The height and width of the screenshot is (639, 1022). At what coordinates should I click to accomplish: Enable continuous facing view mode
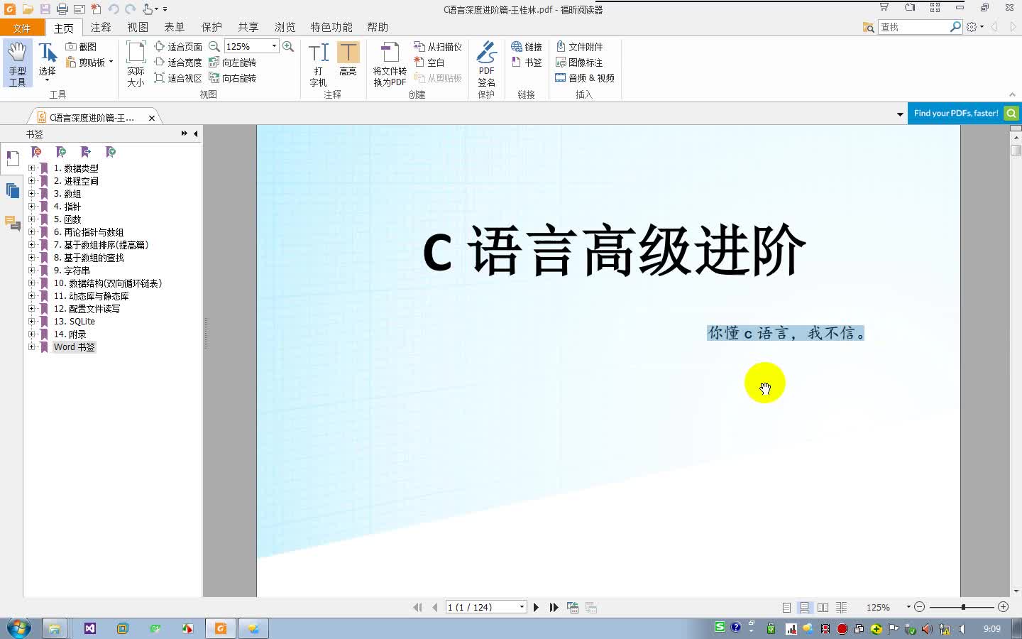click(x=841, y=608)
